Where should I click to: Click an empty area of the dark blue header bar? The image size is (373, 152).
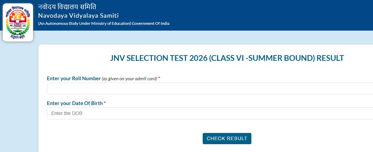273,15
